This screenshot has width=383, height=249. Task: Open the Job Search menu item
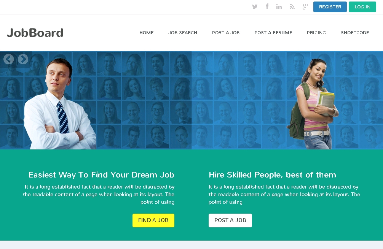click(x=182, y=33)
